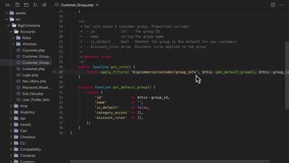
Task: Click the Wishlists folder icon
Action: pyautogui.click(x=18, y=44)
